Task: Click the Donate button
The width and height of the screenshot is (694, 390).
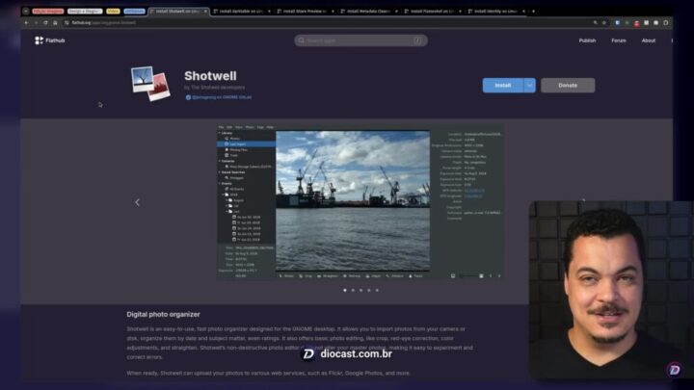Action: coord(568,85)
